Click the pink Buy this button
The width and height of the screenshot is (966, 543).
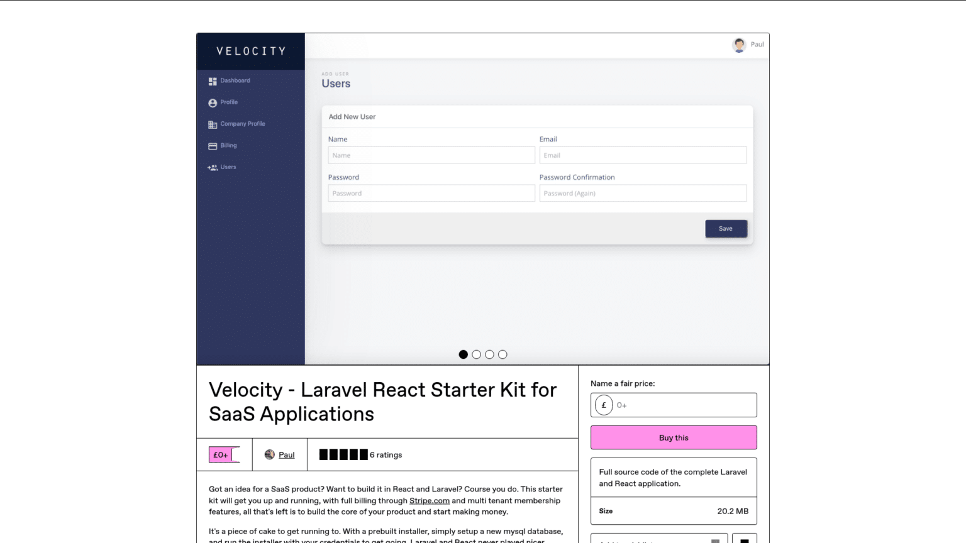tap(674, 437)
